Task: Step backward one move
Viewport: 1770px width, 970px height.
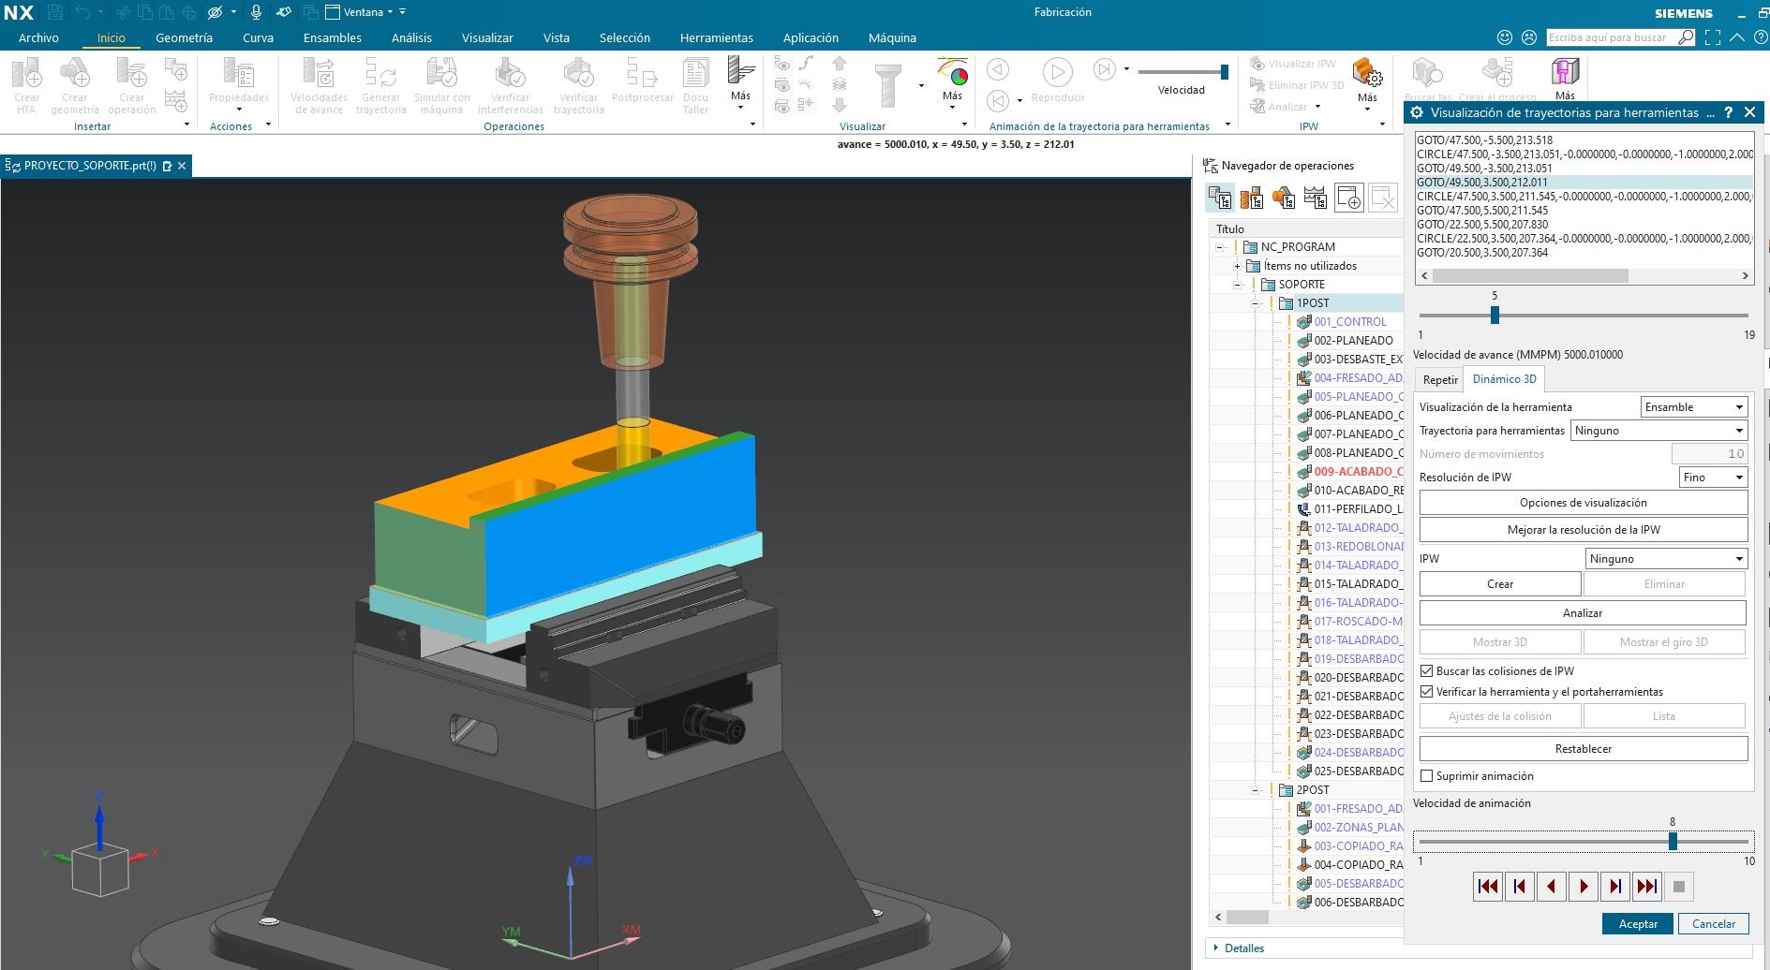Action: 1520,886
